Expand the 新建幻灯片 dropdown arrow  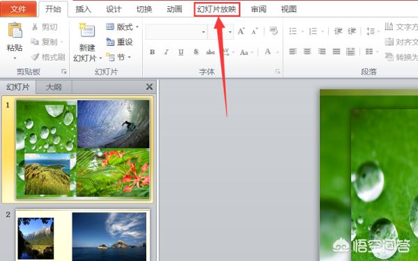click(100, 58)
